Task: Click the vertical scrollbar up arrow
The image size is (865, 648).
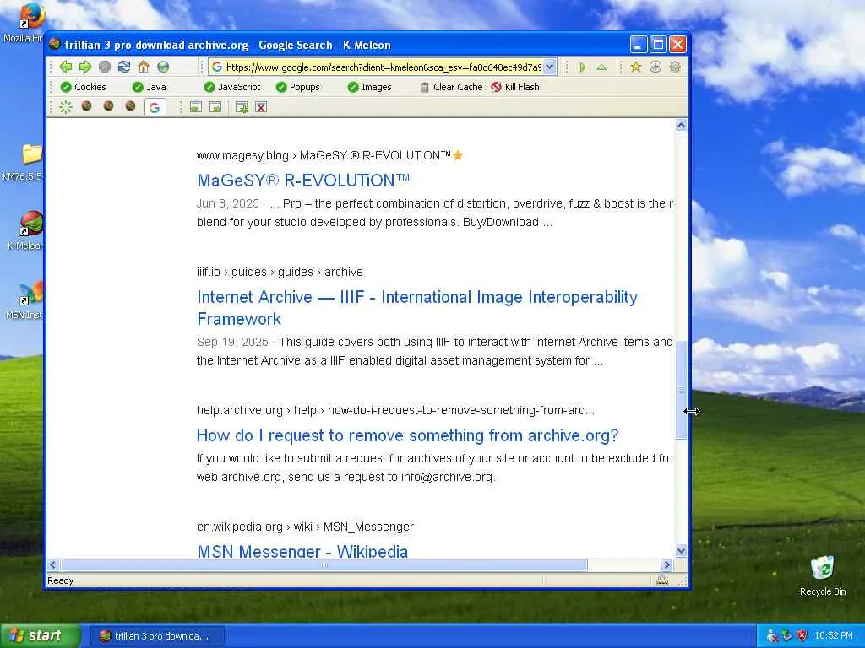Action: coord(682,126)
